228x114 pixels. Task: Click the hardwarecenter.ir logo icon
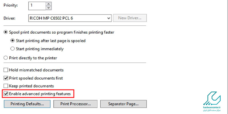(x=212, y=98)
